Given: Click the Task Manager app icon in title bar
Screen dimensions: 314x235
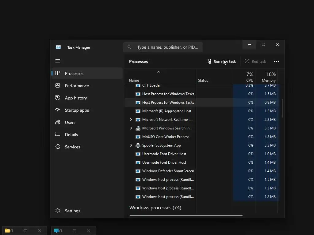Looking at the screenshot, I should pos(58,47).
